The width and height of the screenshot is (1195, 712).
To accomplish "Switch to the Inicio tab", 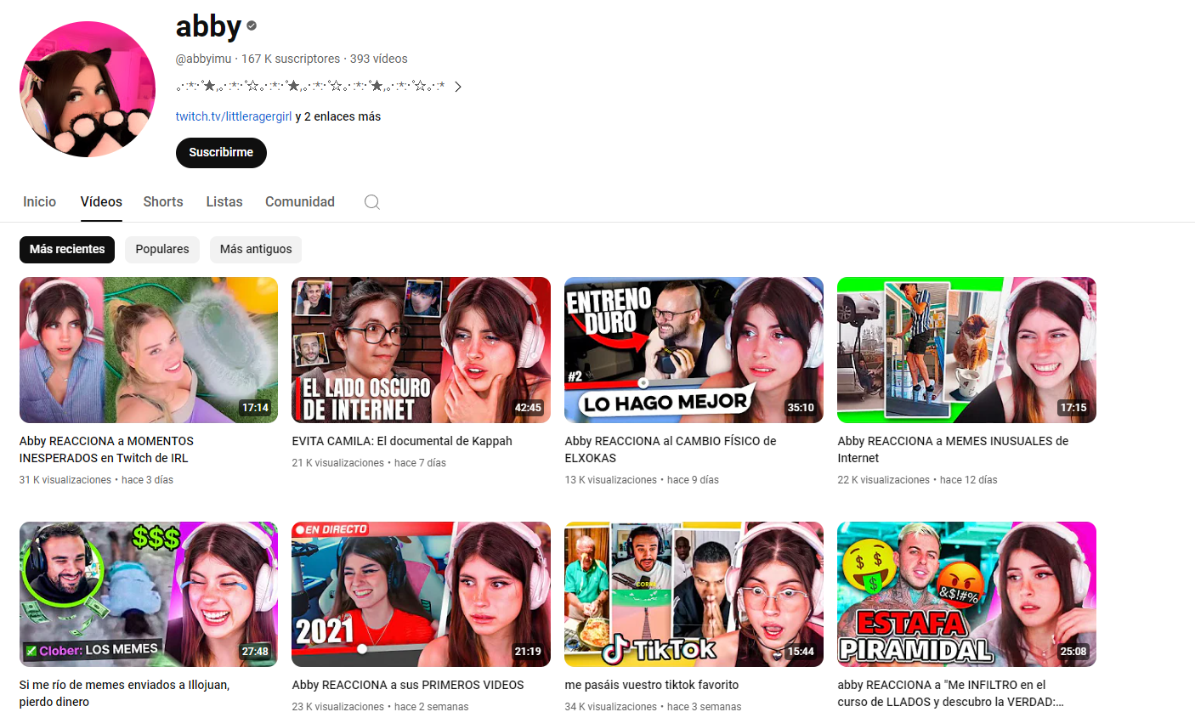I will click(x=40, y=202).
